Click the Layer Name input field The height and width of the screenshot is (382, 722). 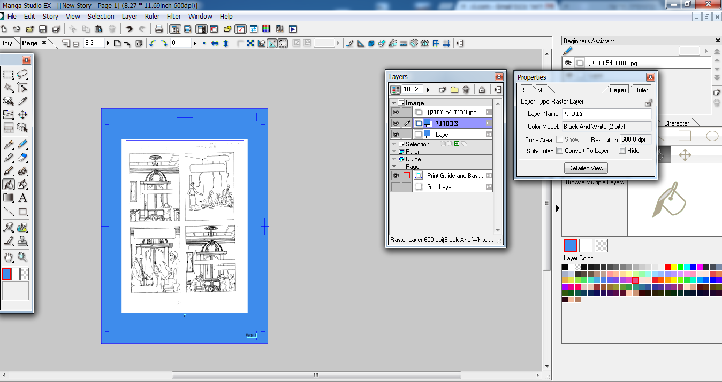click(606, 114)
